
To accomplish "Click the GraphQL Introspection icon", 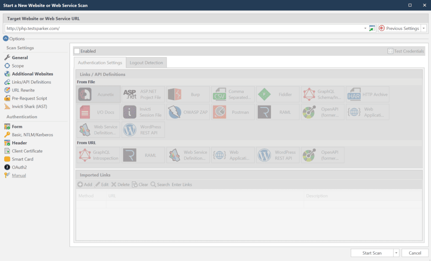I will [85, 155].
